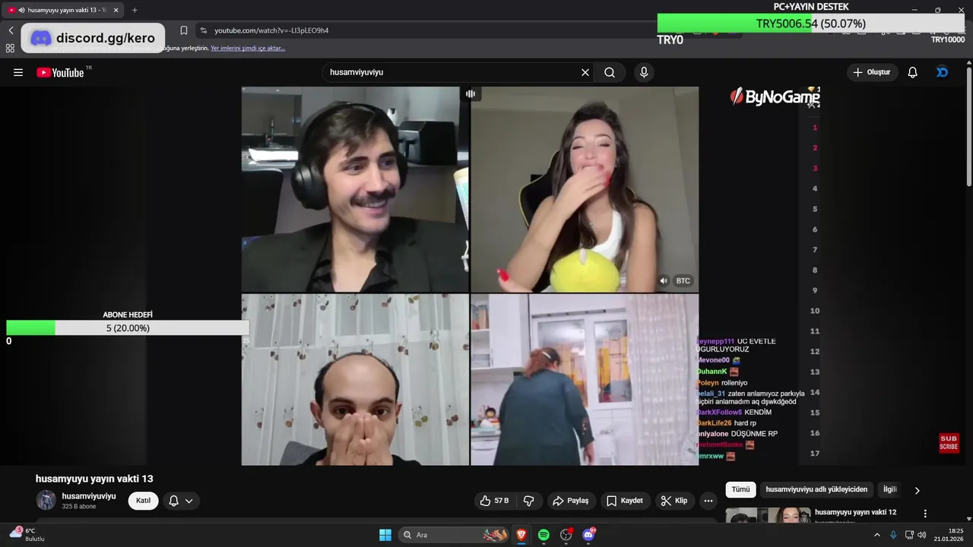Viewport: 973px width, 547px height.
Task: Like the video with the thumbs-up button
Action: coord(494,501)
